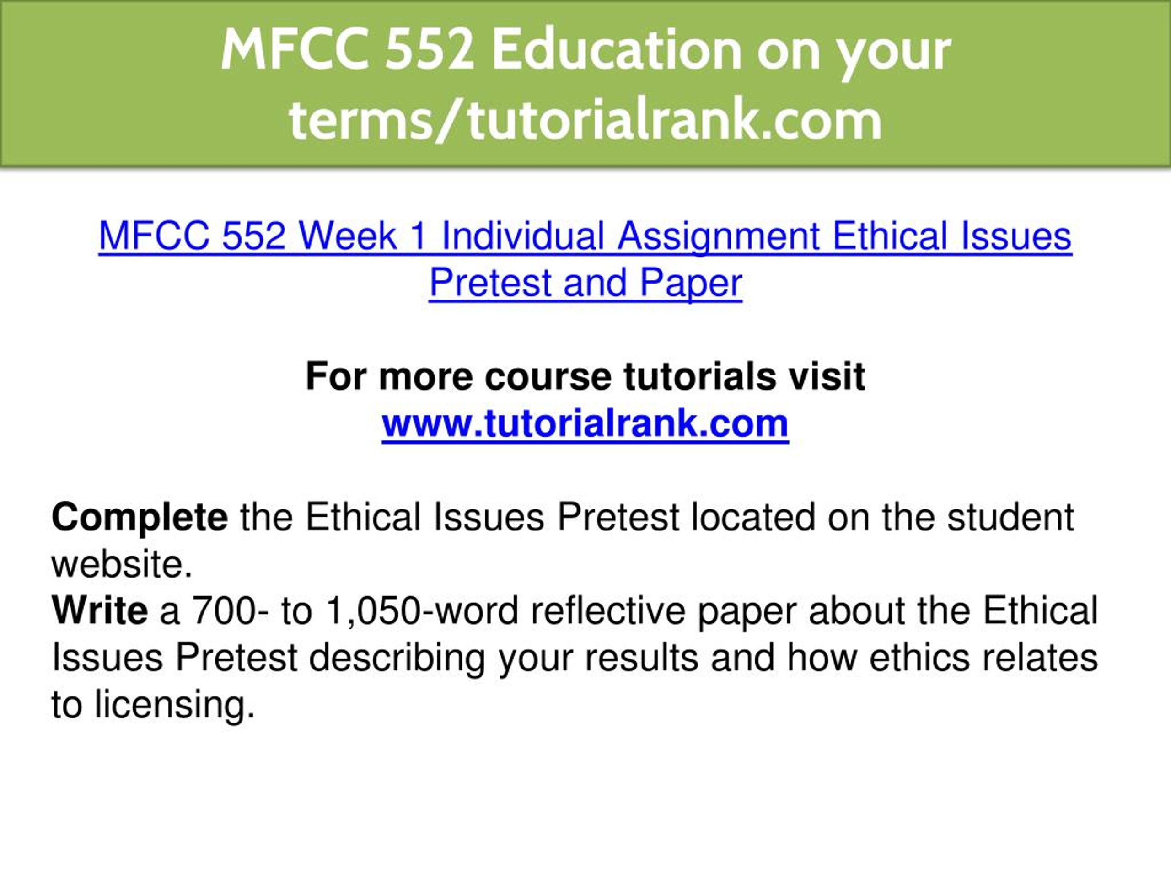Click the www.tutorialrank.com hyperlink
This screenshot has height=878, width=1171.
coord(585,423)
